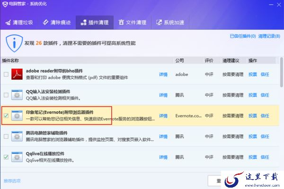The height and width of the screenshot is (189, 284).
Task: Click 信任 for Qqlive在线播放控件
Action: (265, 157)
